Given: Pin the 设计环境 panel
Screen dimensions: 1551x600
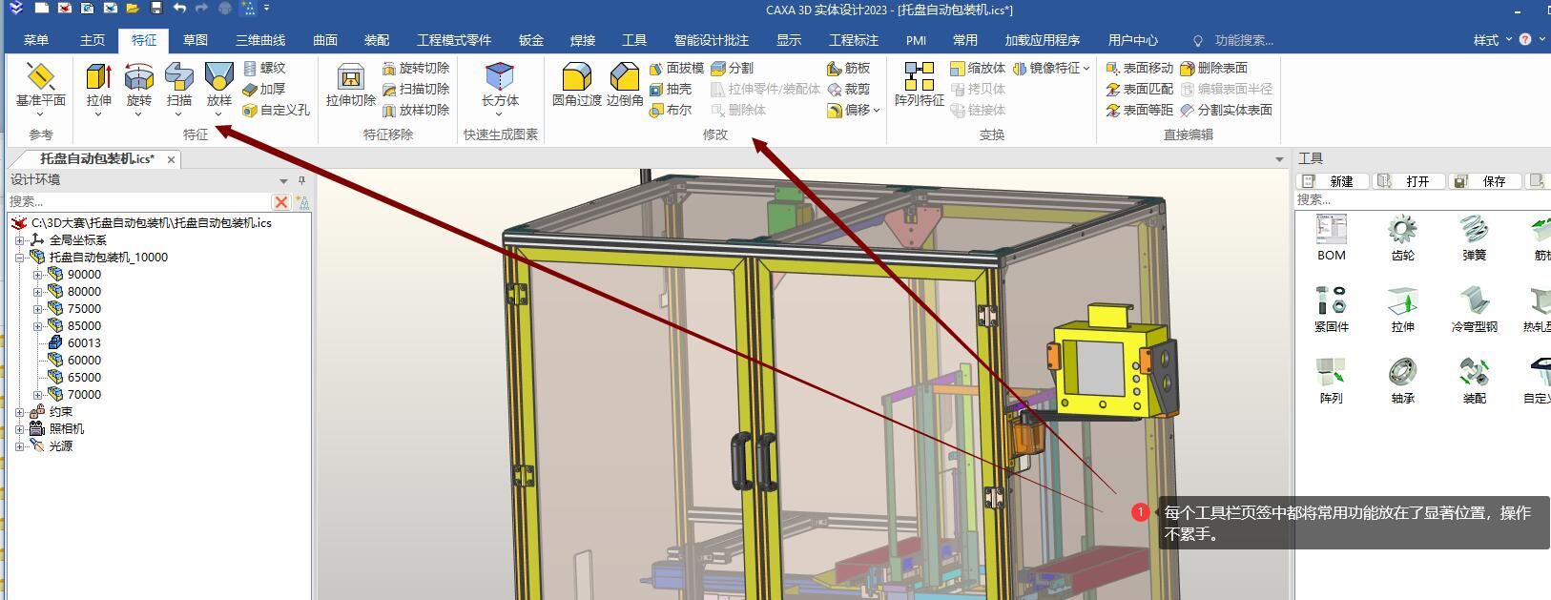Looking at the screenshot, I should [301, 180].
